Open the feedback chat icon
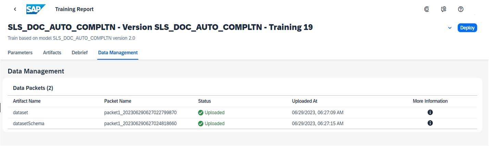489x146 pixels. pyautogui.click(x=444, y=9)
